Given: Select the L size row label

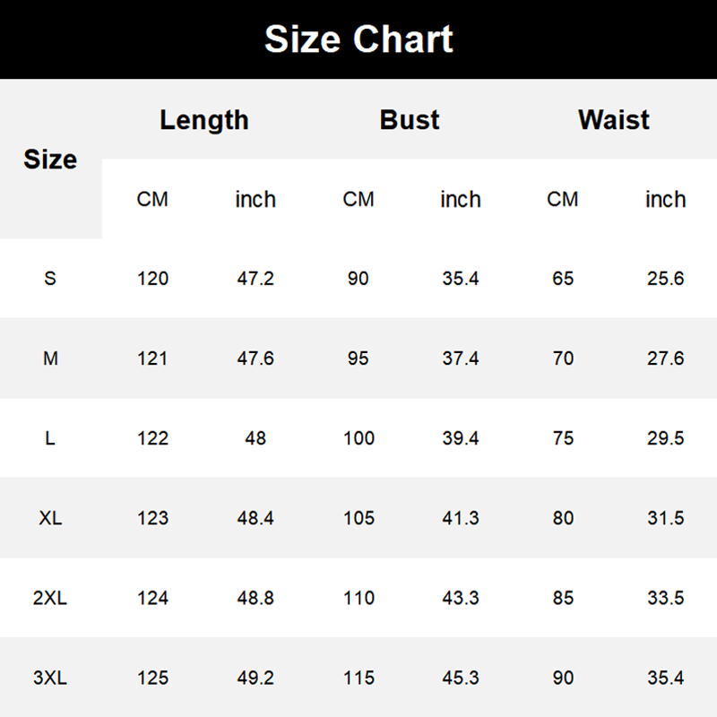Looking at the screenshot, I should coord(50,438).
